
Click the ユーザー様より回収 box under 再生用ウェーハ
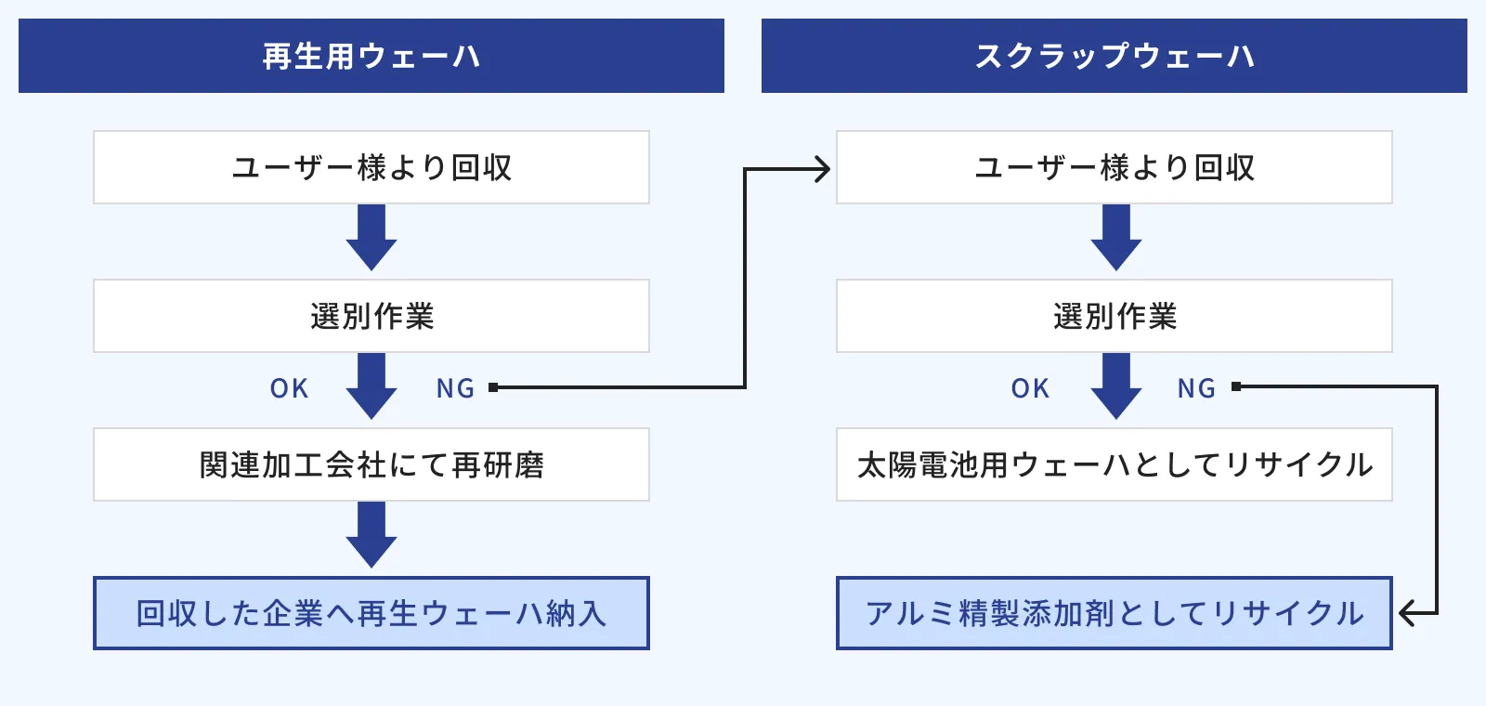[x=371, y=167]
